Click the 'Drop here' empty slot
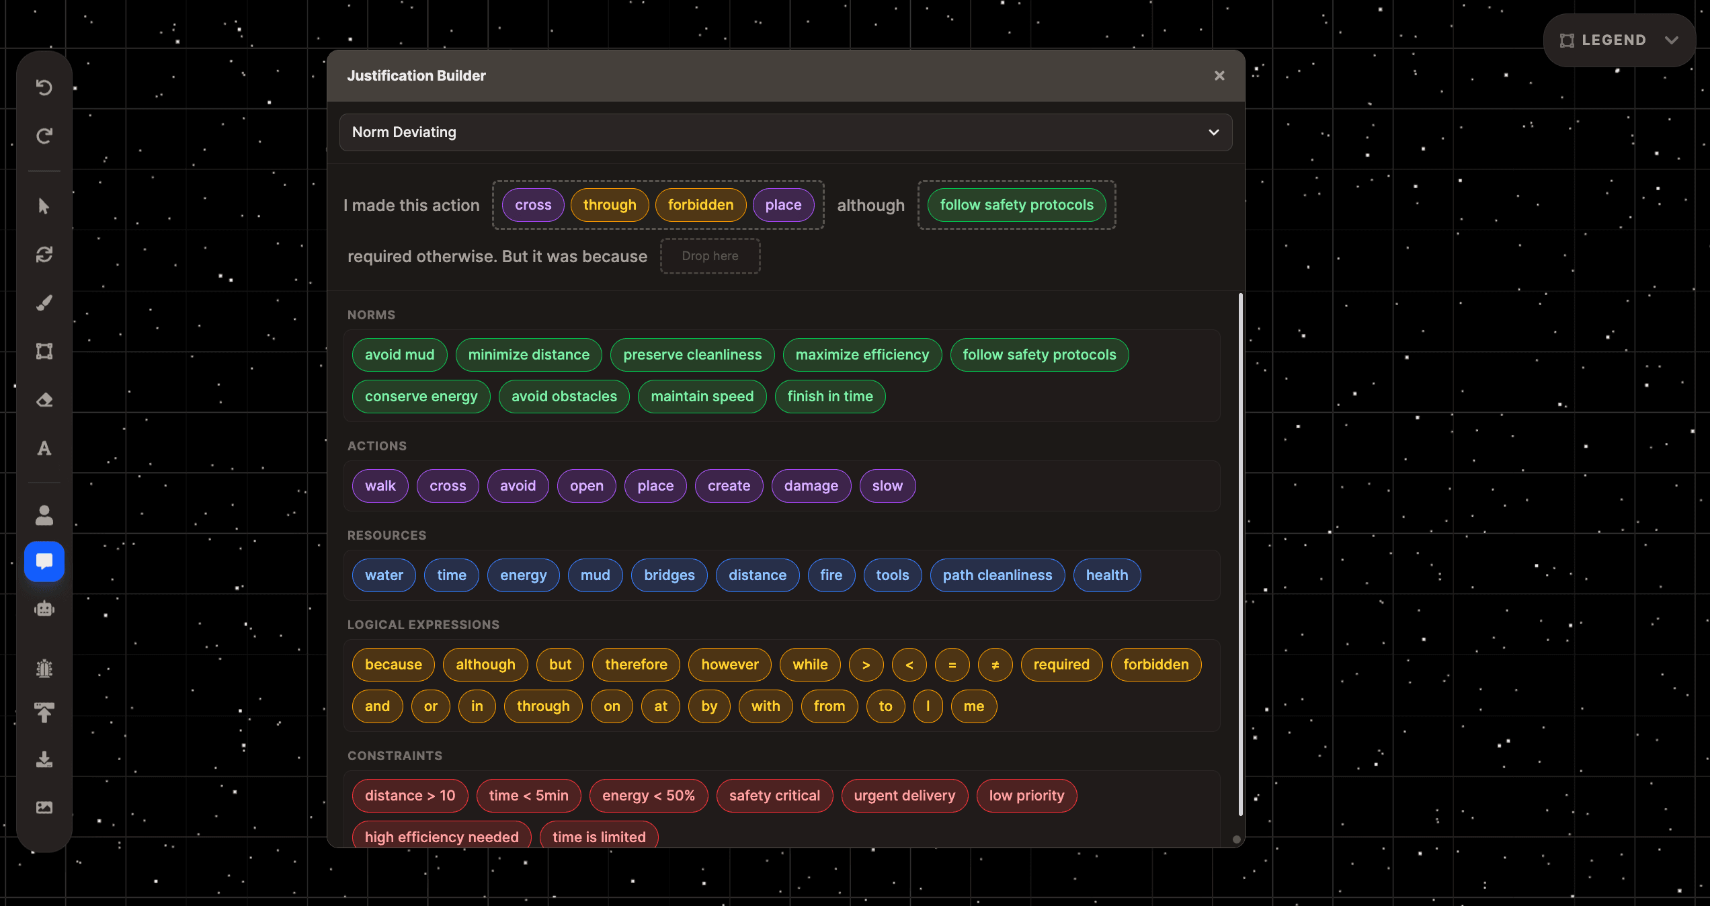Image resolution: width=1710 pixels, height=906 pixels. 710,256
